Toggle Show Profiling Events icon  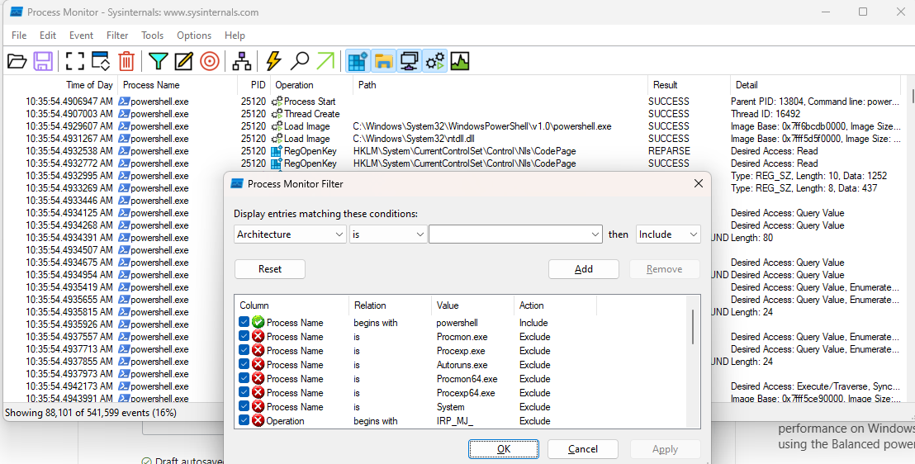pyautogui.click(x=460, y=61)
